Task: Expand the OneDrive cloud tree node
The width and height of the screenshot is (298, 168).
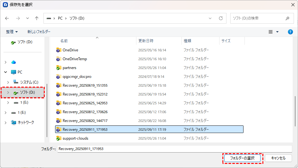Action: pos(5,62)
